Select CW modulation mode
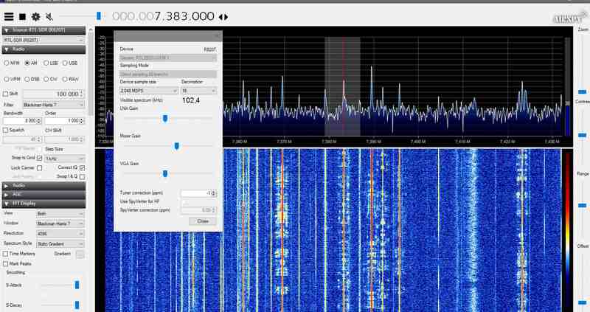Image resolution: width=590 pixels, height=312 pixels. tap(46, 79)
